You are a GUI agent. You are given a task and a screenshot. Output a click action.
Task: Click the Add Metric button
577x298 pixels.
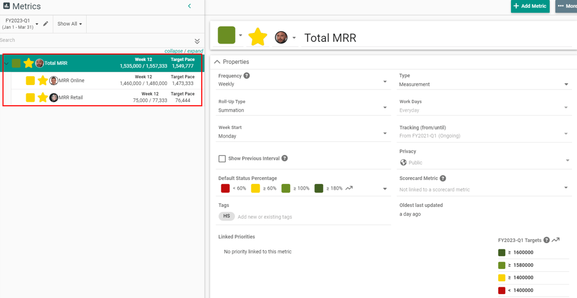(529, 6)
